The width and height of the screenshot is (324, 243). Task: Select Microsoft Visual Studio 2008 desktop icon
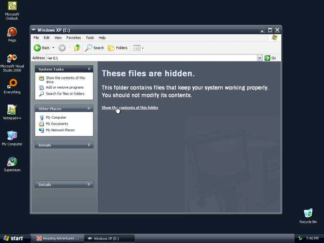[12, 63]
